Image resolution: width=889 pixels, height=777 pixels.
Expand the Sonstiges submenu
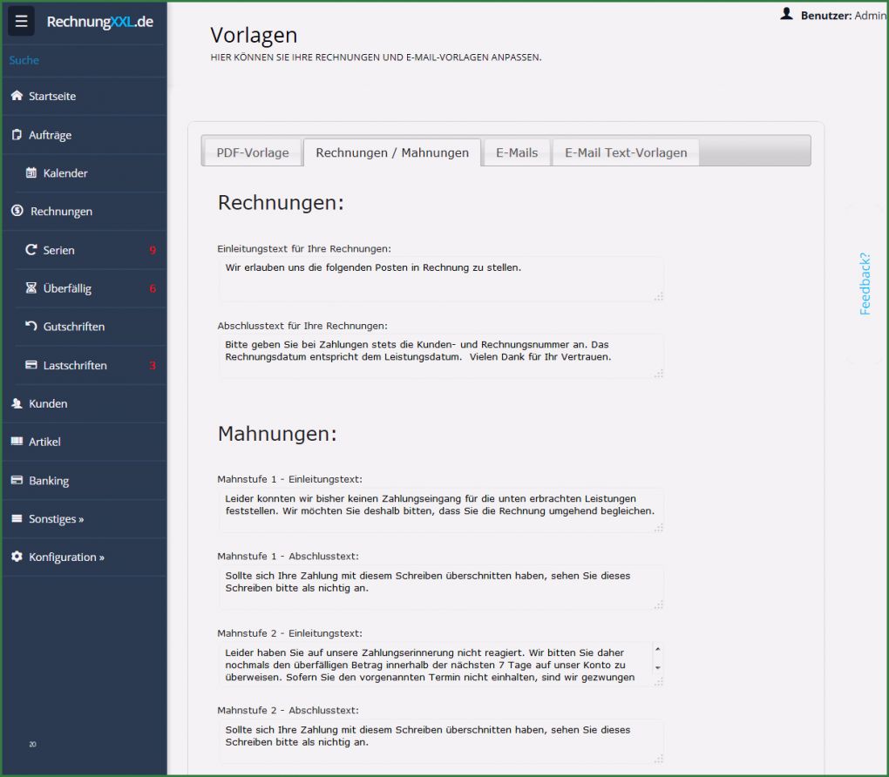tap(56, 519)
